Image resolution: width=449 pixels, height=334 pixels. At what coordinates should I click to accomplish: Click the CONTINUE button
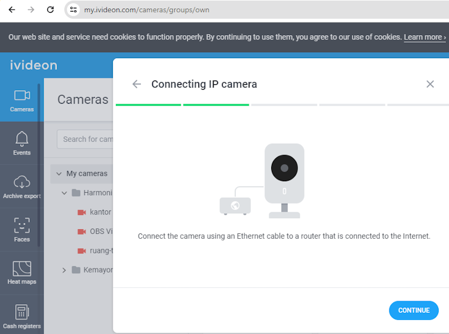click(x=413, y=310)
